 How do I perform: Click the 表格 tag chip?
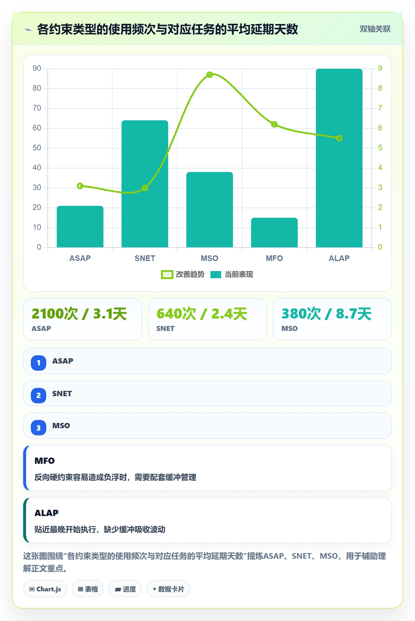pyautogui.click(x=88, y=589)
